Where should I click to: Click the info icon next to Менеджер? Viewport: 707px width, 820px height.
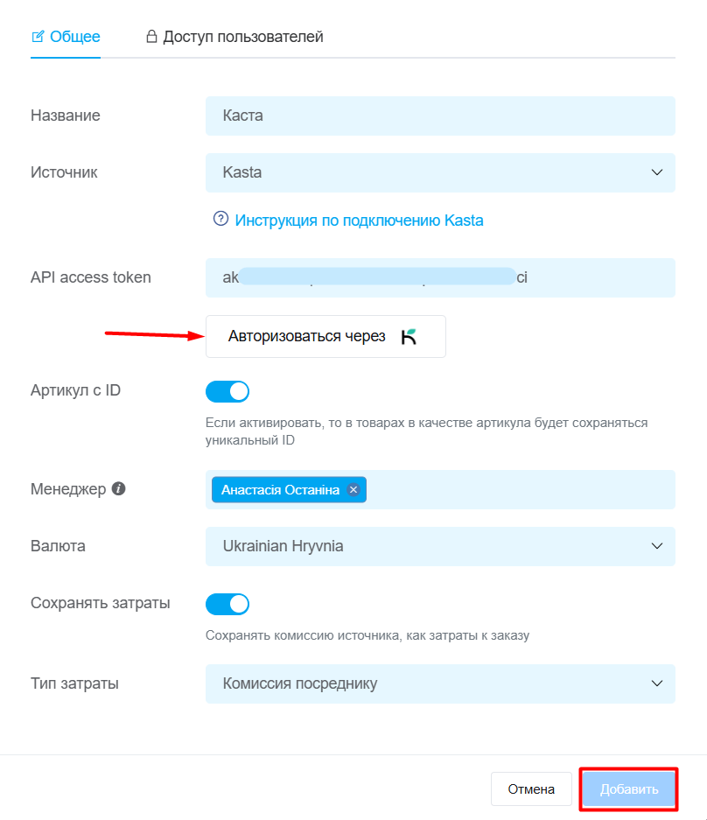[x=119, y=488]
